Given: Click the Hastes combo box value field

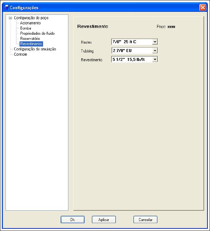Looking at the screenshot, I should [135, 42].
